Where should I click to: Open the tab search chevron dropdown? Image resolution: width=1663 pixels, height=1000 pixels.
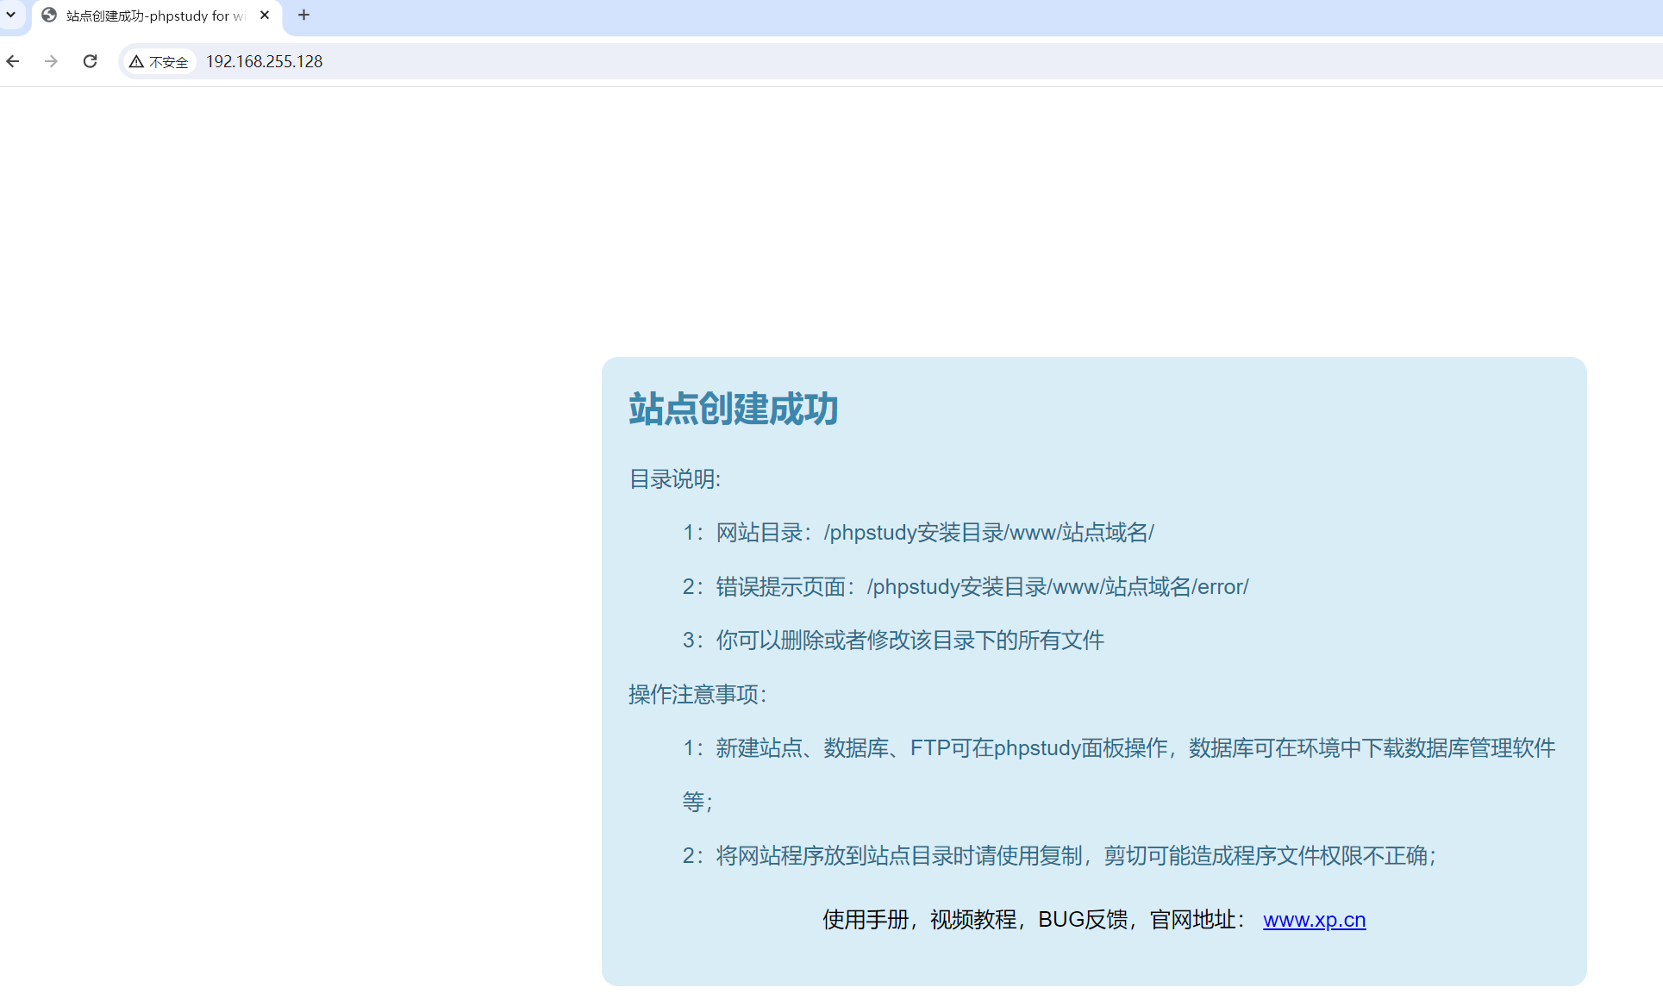coord(11,15)
